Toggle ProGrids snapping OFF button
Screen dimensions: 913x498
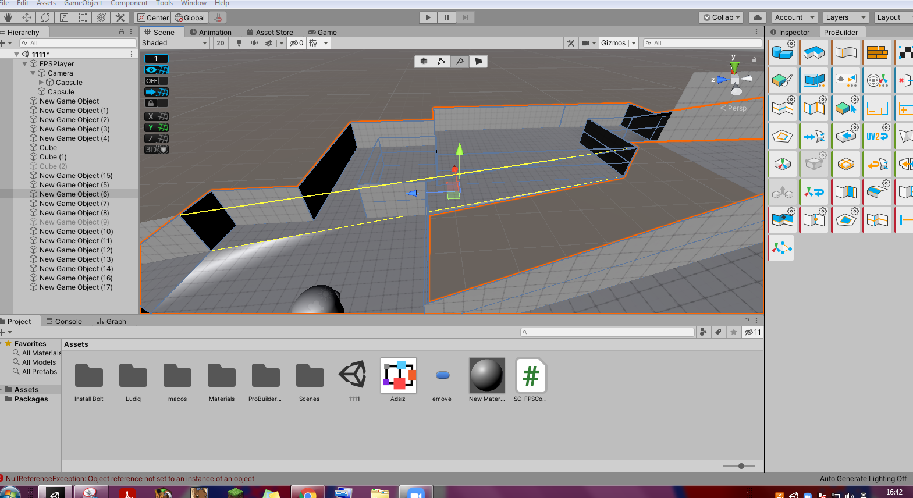[157, 81]
